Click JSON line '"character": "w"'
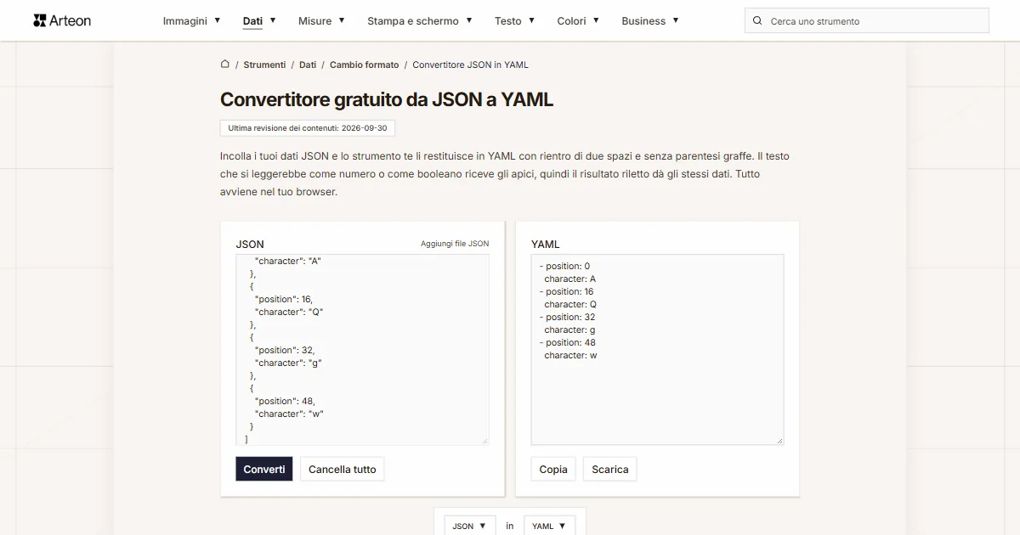 pyautogui.click(x=289, y=414)
